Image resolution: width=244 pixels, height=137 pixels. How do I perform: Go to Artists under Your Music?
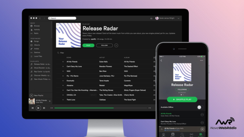click(36, 49)
